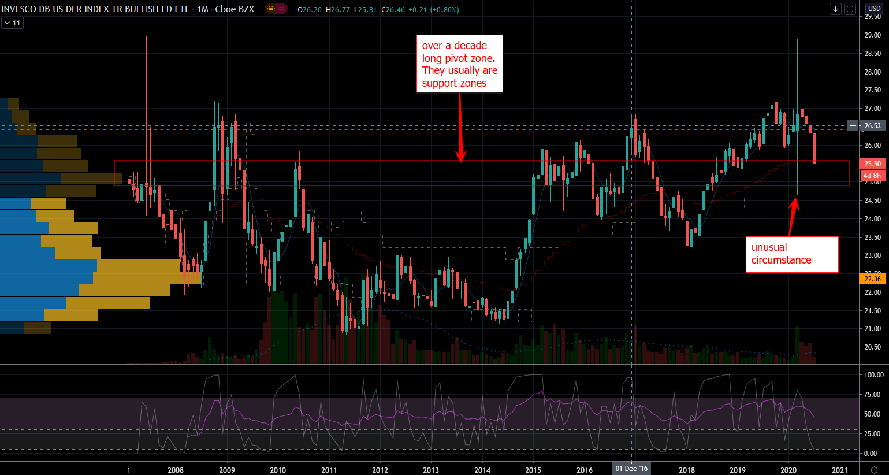
Task: Click the '01 Dec '16' date label
Action: pyautogui.click(x=631, y=469)
